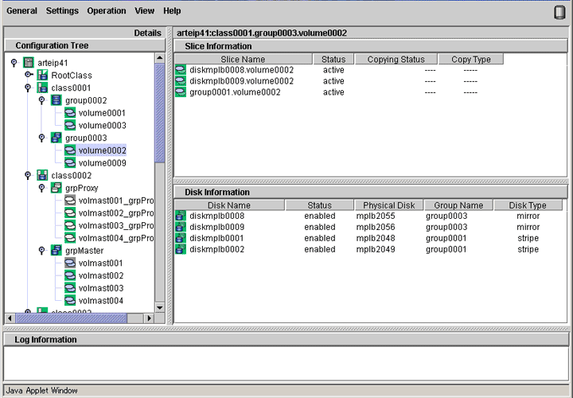Click slice icon for diskmplb0009.volume0002
This screenshot has height=398, width=573.
(x=181, y=80)
